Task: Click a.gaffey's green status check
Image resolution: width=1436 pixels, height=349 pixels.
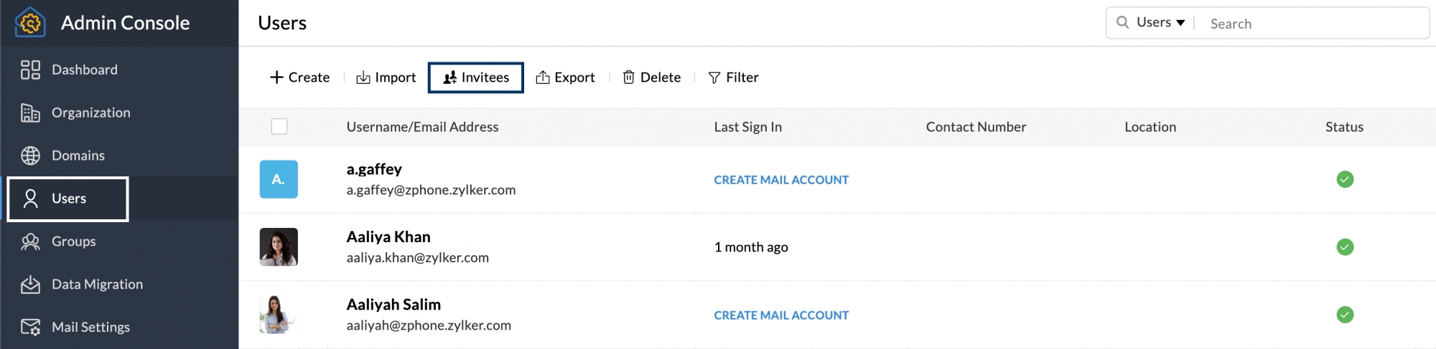Action: coord(1345,179)
